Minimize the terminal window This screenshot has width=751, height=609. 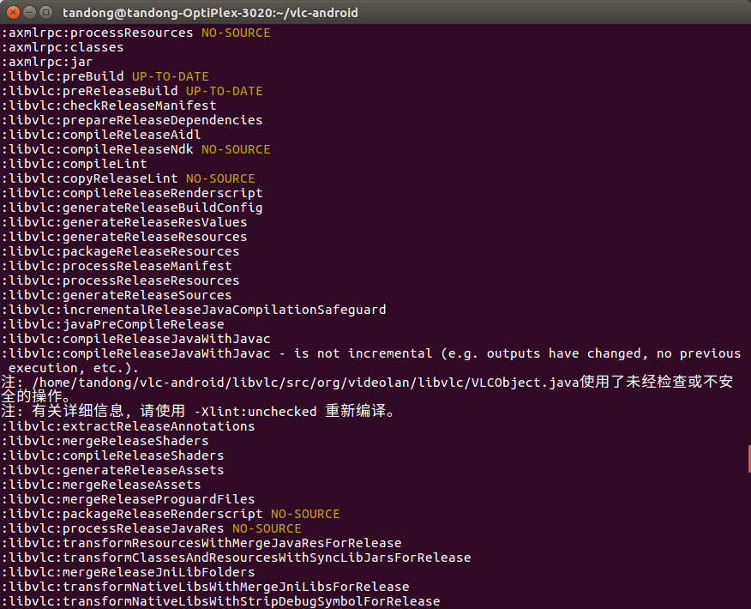30,13
